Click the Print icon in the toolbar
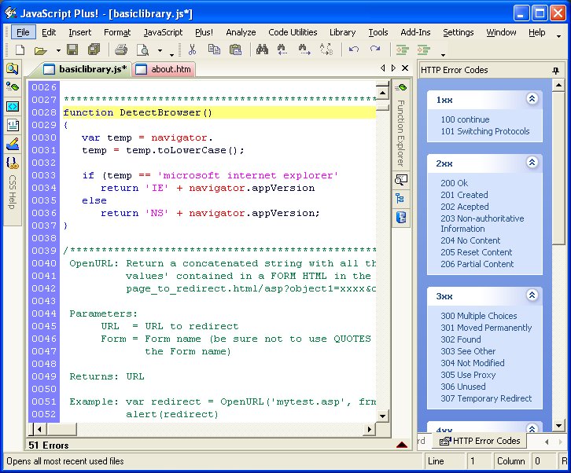 [x=121, y=49]
